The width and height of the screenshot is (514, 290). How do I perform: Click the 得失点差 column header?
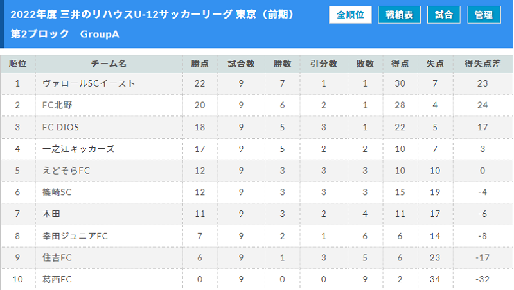click(x=483, y=64)
